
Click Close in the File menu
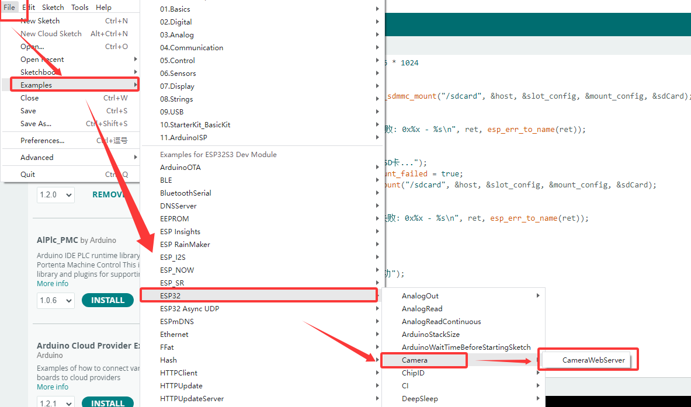[x=71, y=98]
